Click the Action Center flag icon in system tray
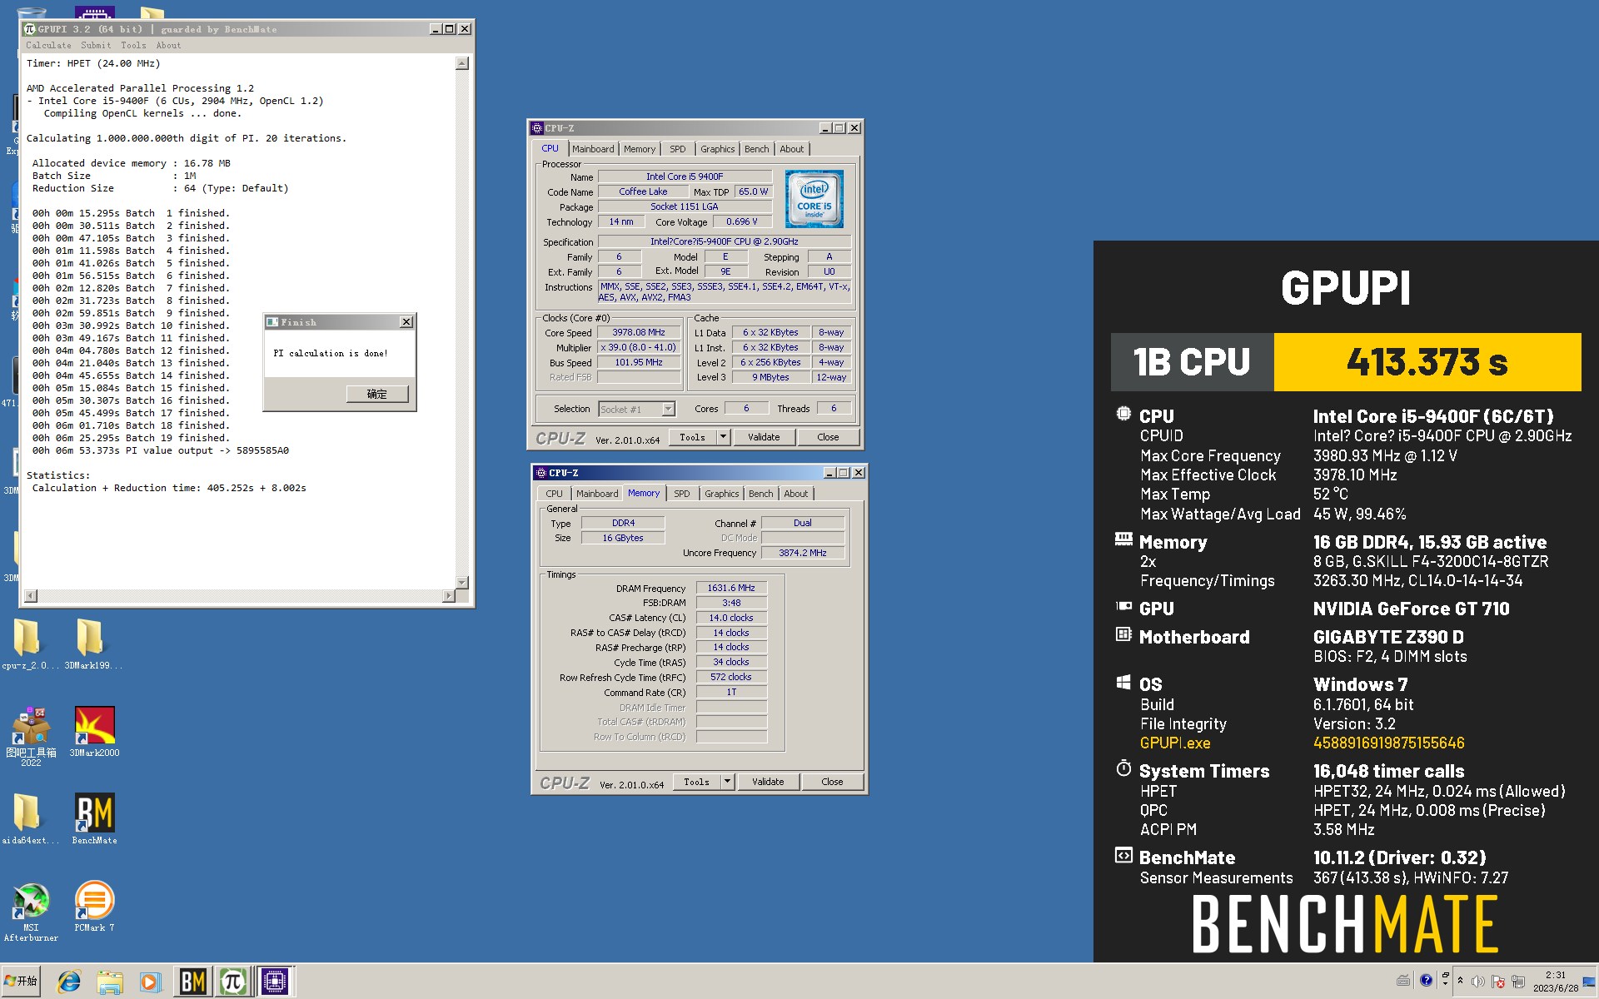 point(1498,982)
